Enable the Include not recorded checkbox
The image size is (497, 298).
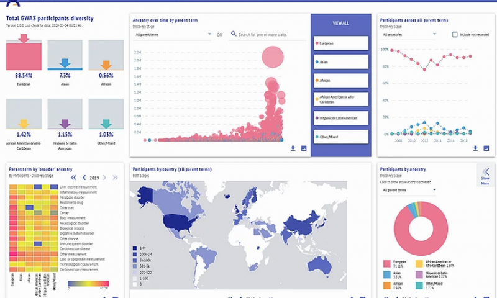coord(455,34)
